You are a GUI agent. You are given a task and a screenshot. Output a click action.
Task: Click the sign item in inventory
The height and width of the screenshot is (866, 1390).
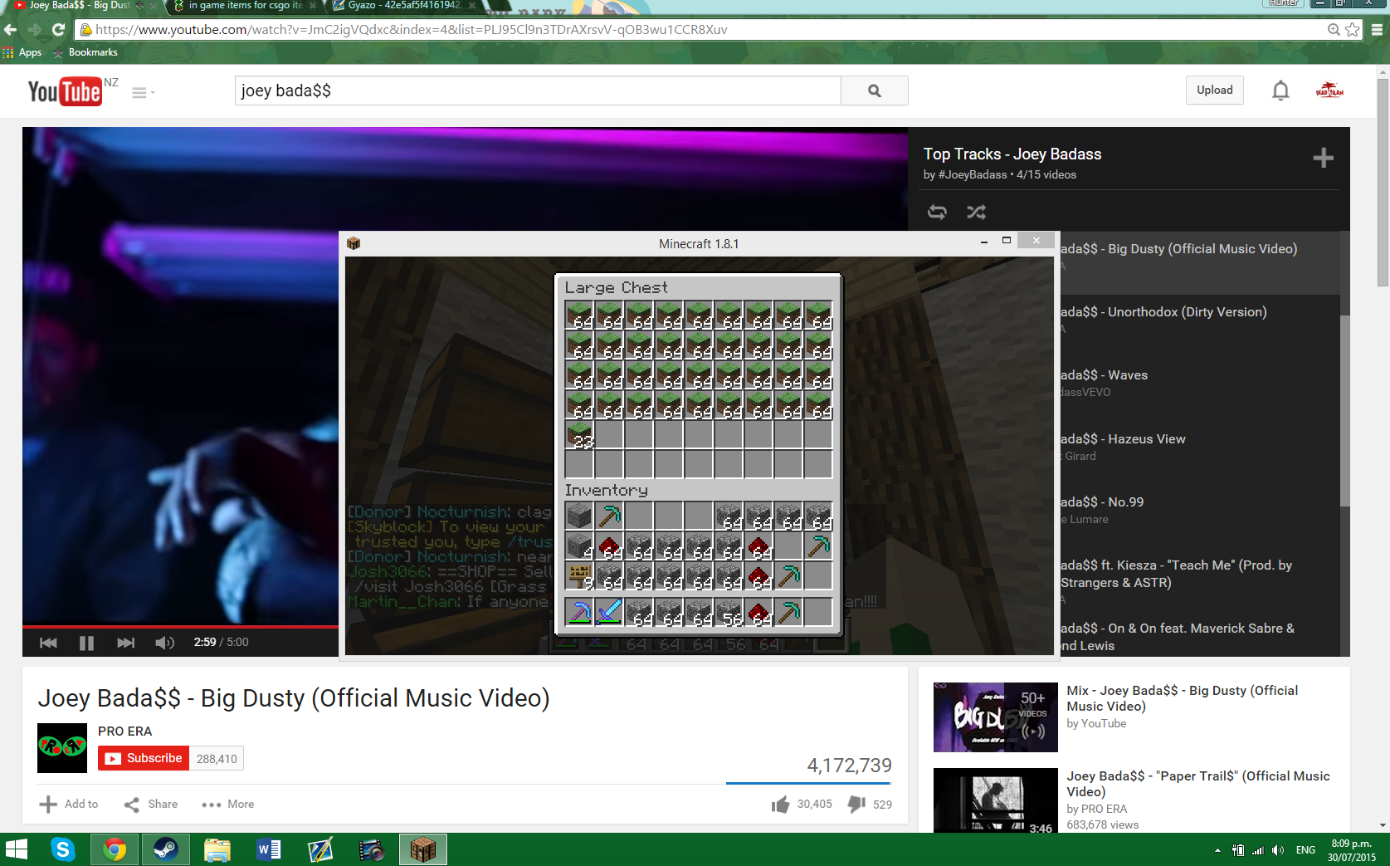coord(579,575)
